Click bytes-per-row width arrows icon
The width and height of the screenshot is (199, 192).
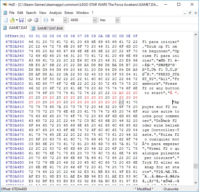pos(46,20)
